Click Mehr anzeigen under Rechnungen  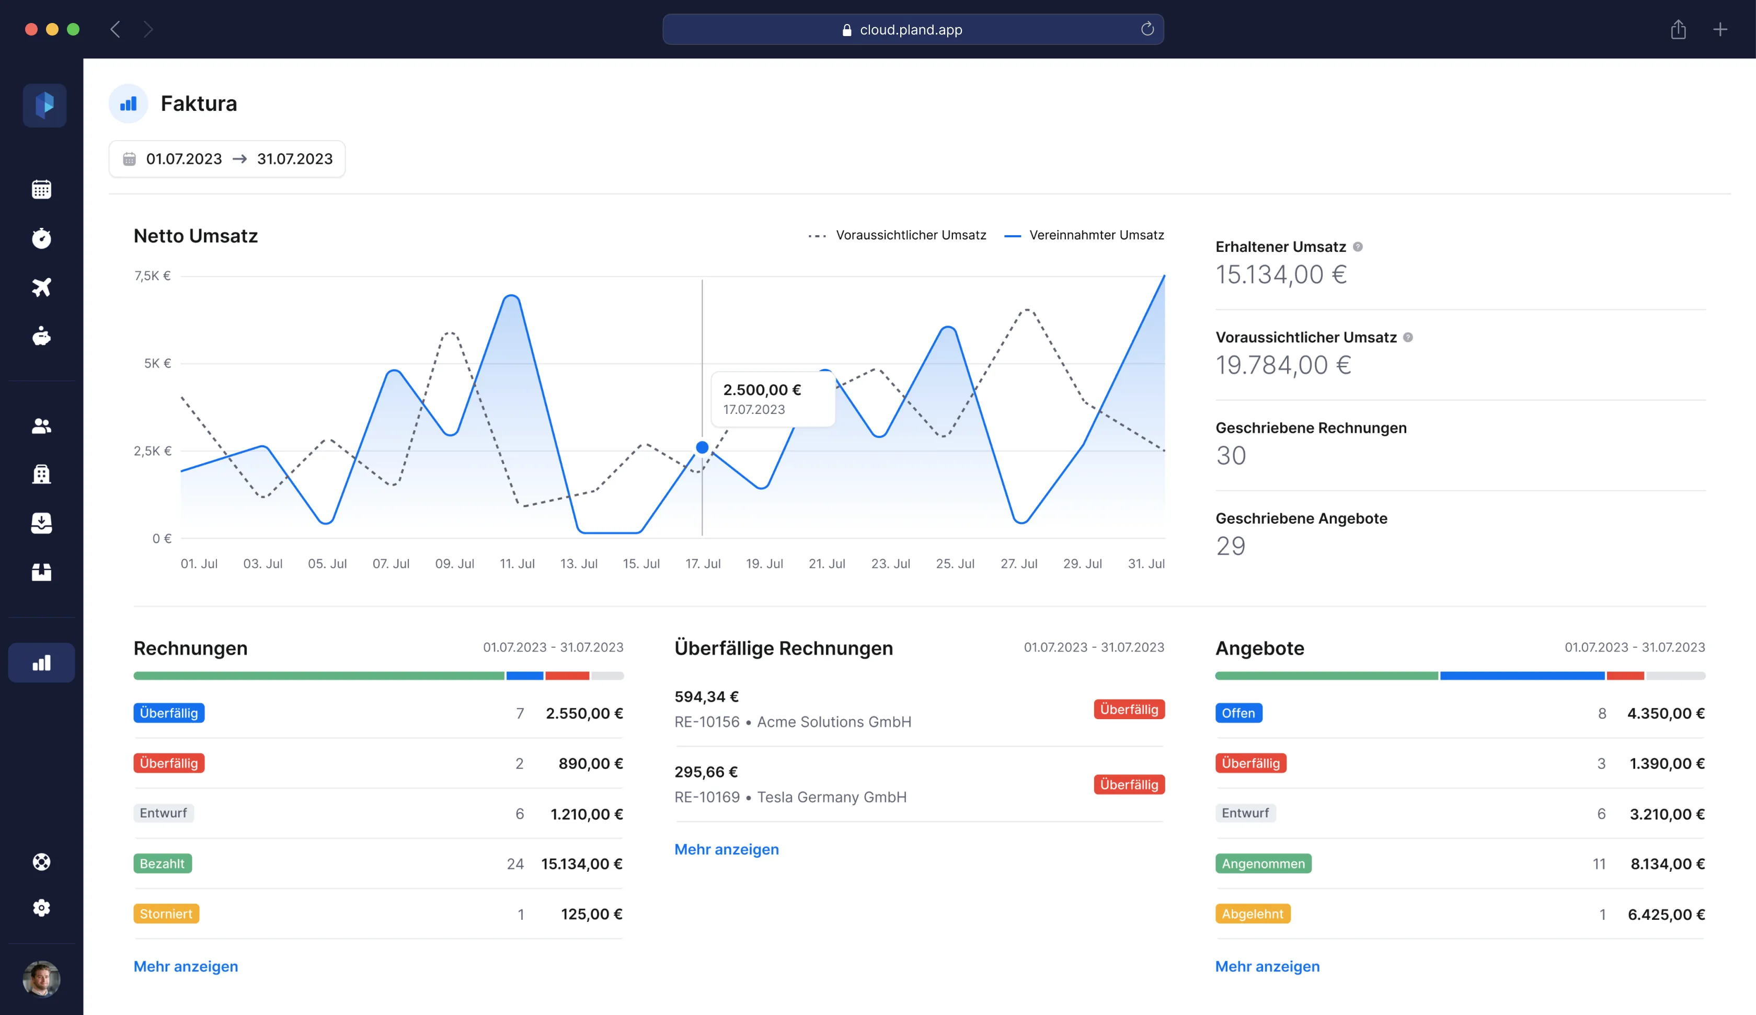click(x=186, y=966)
